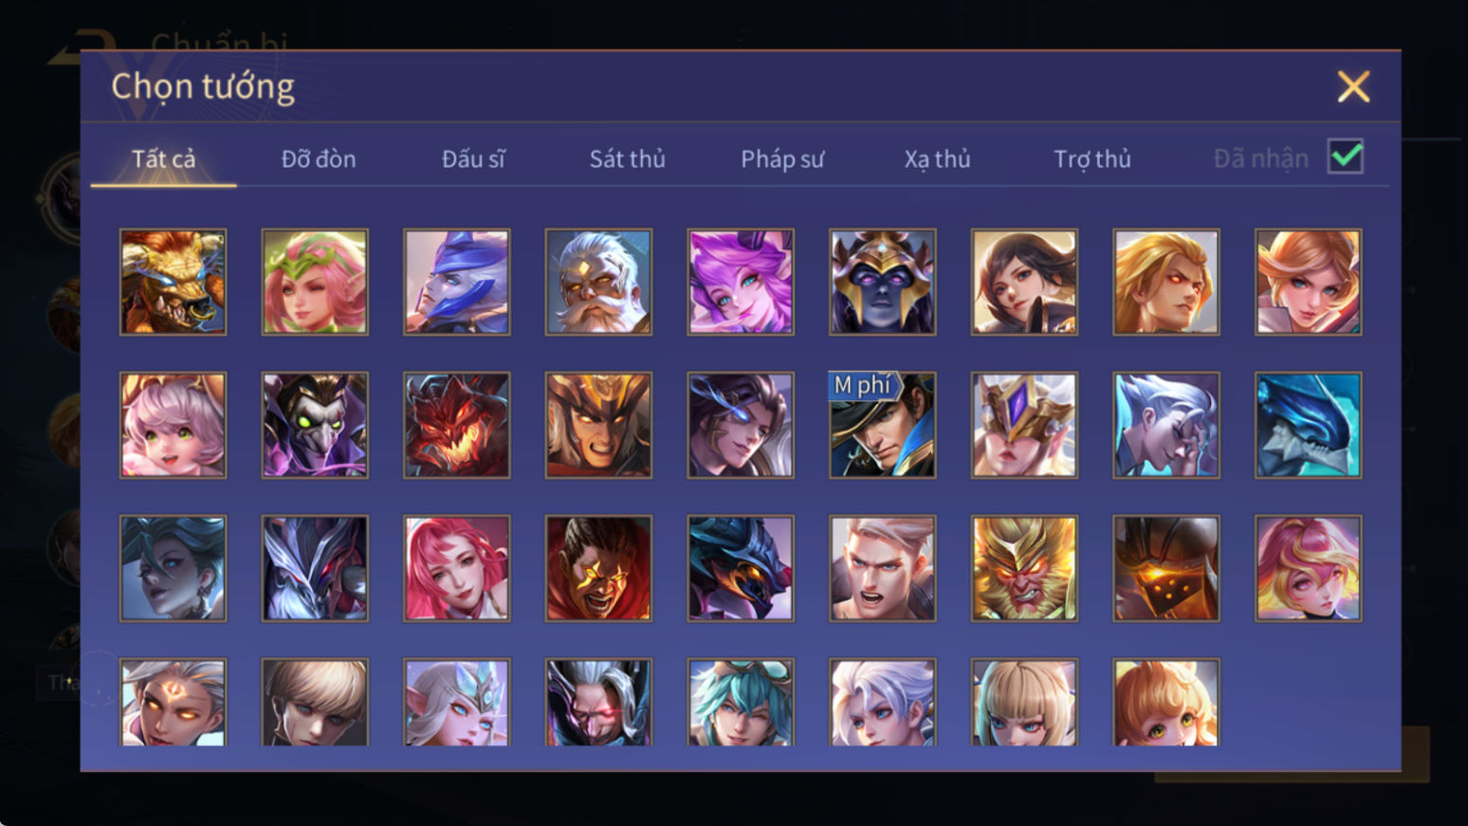This screenshot has height=826, width=1468.
Task: Toggle the Đã nhận checkbox
Action: (x=1345, y=156)
